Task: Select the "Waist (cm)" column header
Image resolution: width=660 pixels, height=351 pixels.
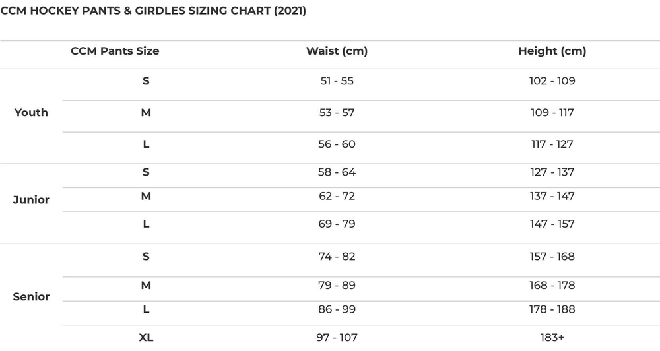Action: pyautogui.click(x=337, y=51)
